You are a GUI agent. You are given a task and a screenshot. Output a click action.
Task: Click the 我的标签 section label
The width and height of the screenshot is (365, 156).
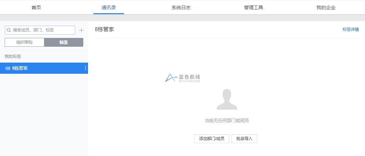(13, 57)
